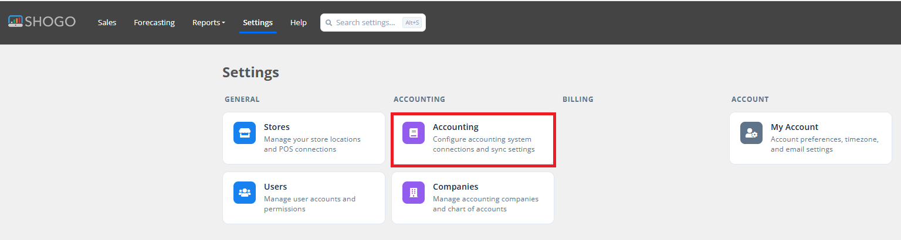
Task: Open the Accounting title in highlighted card
Action: [456, 127]
